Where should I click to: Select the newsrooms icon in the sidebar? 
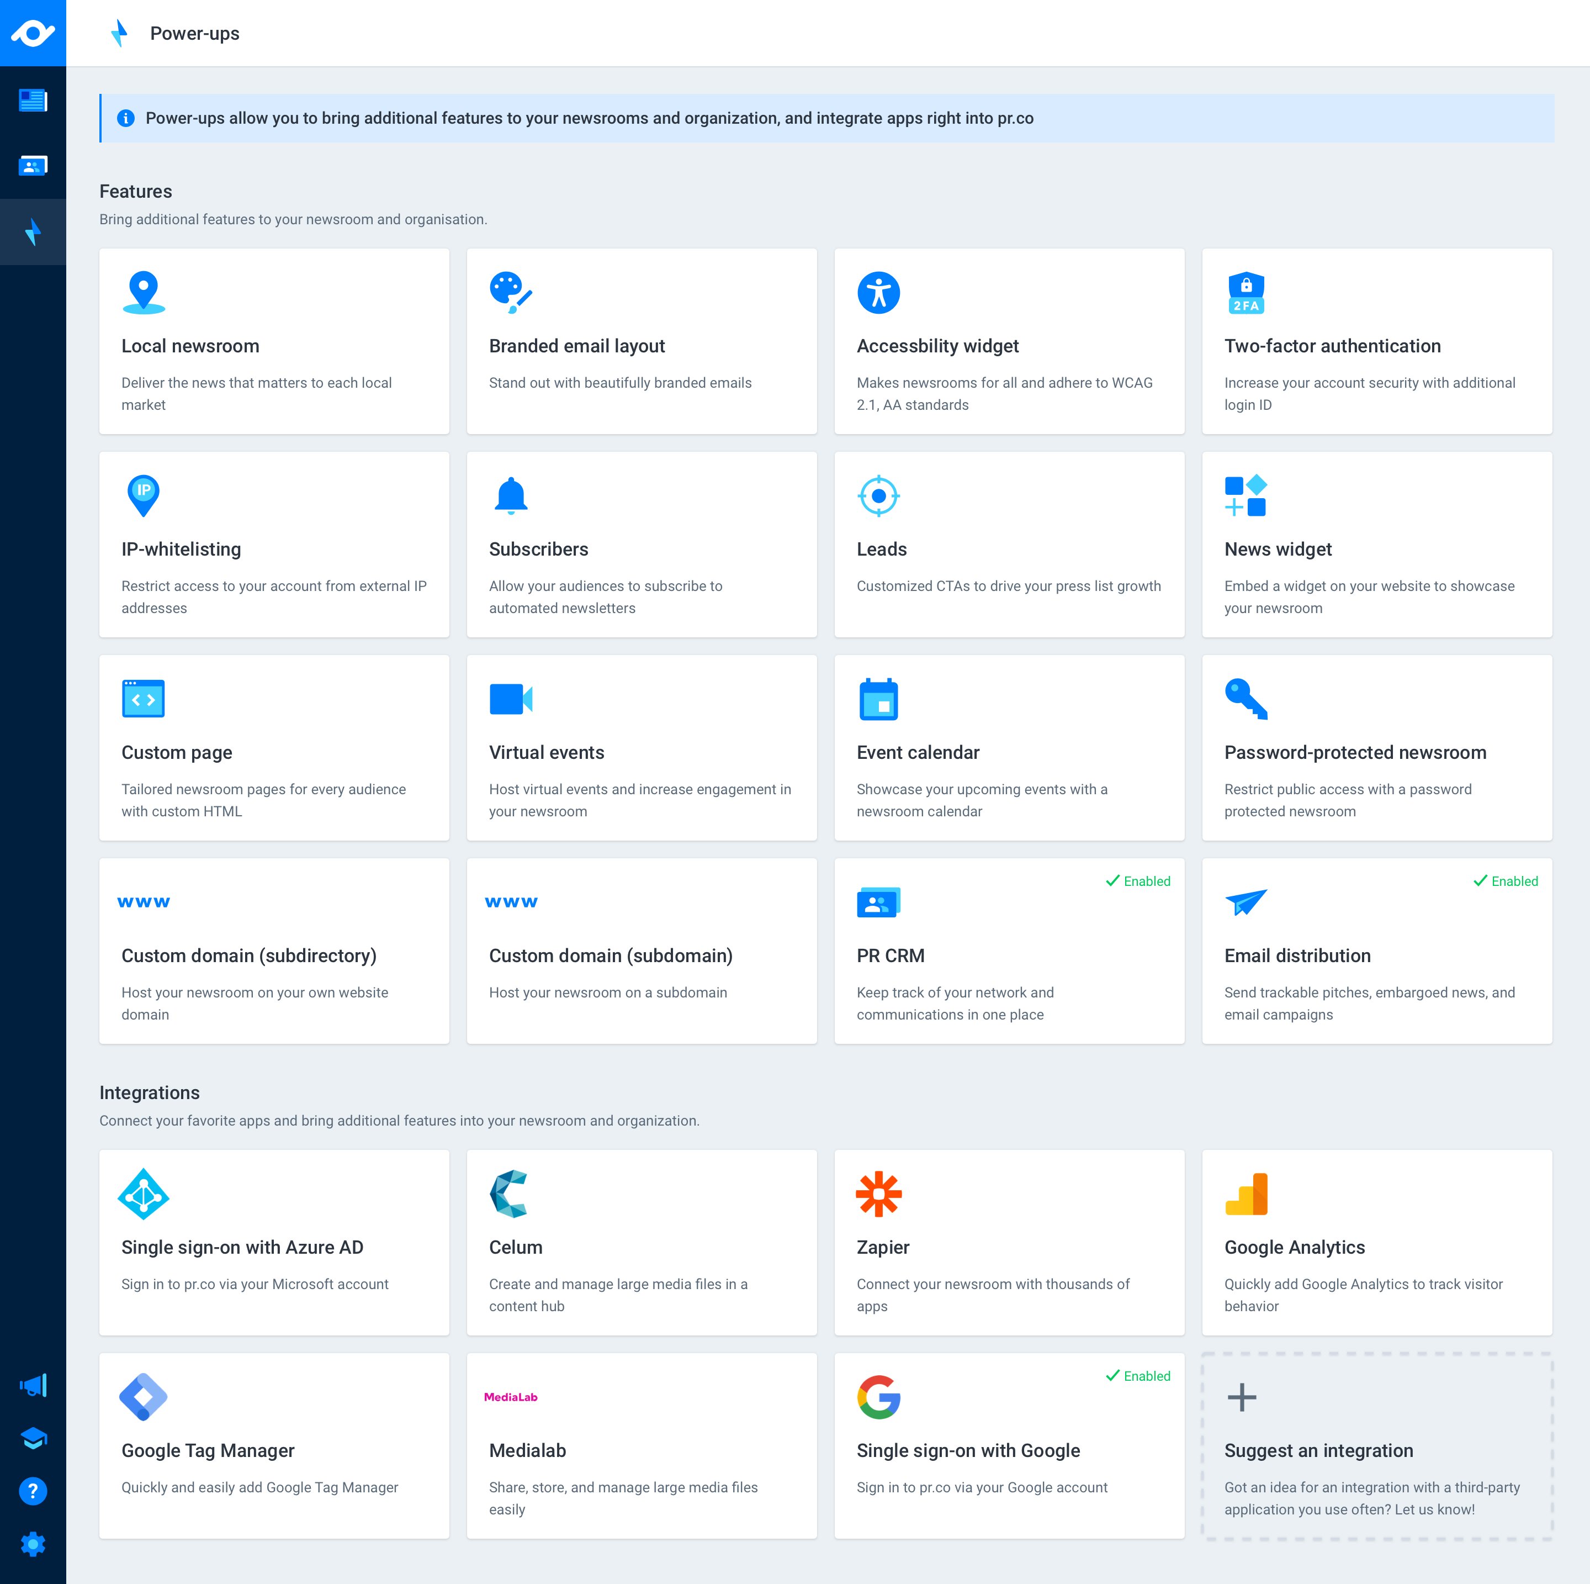click(33, 101)
